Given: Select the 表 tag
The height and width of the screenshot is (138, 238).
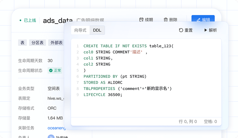Looking at the screenshot, I should click(x=22, y=43).
